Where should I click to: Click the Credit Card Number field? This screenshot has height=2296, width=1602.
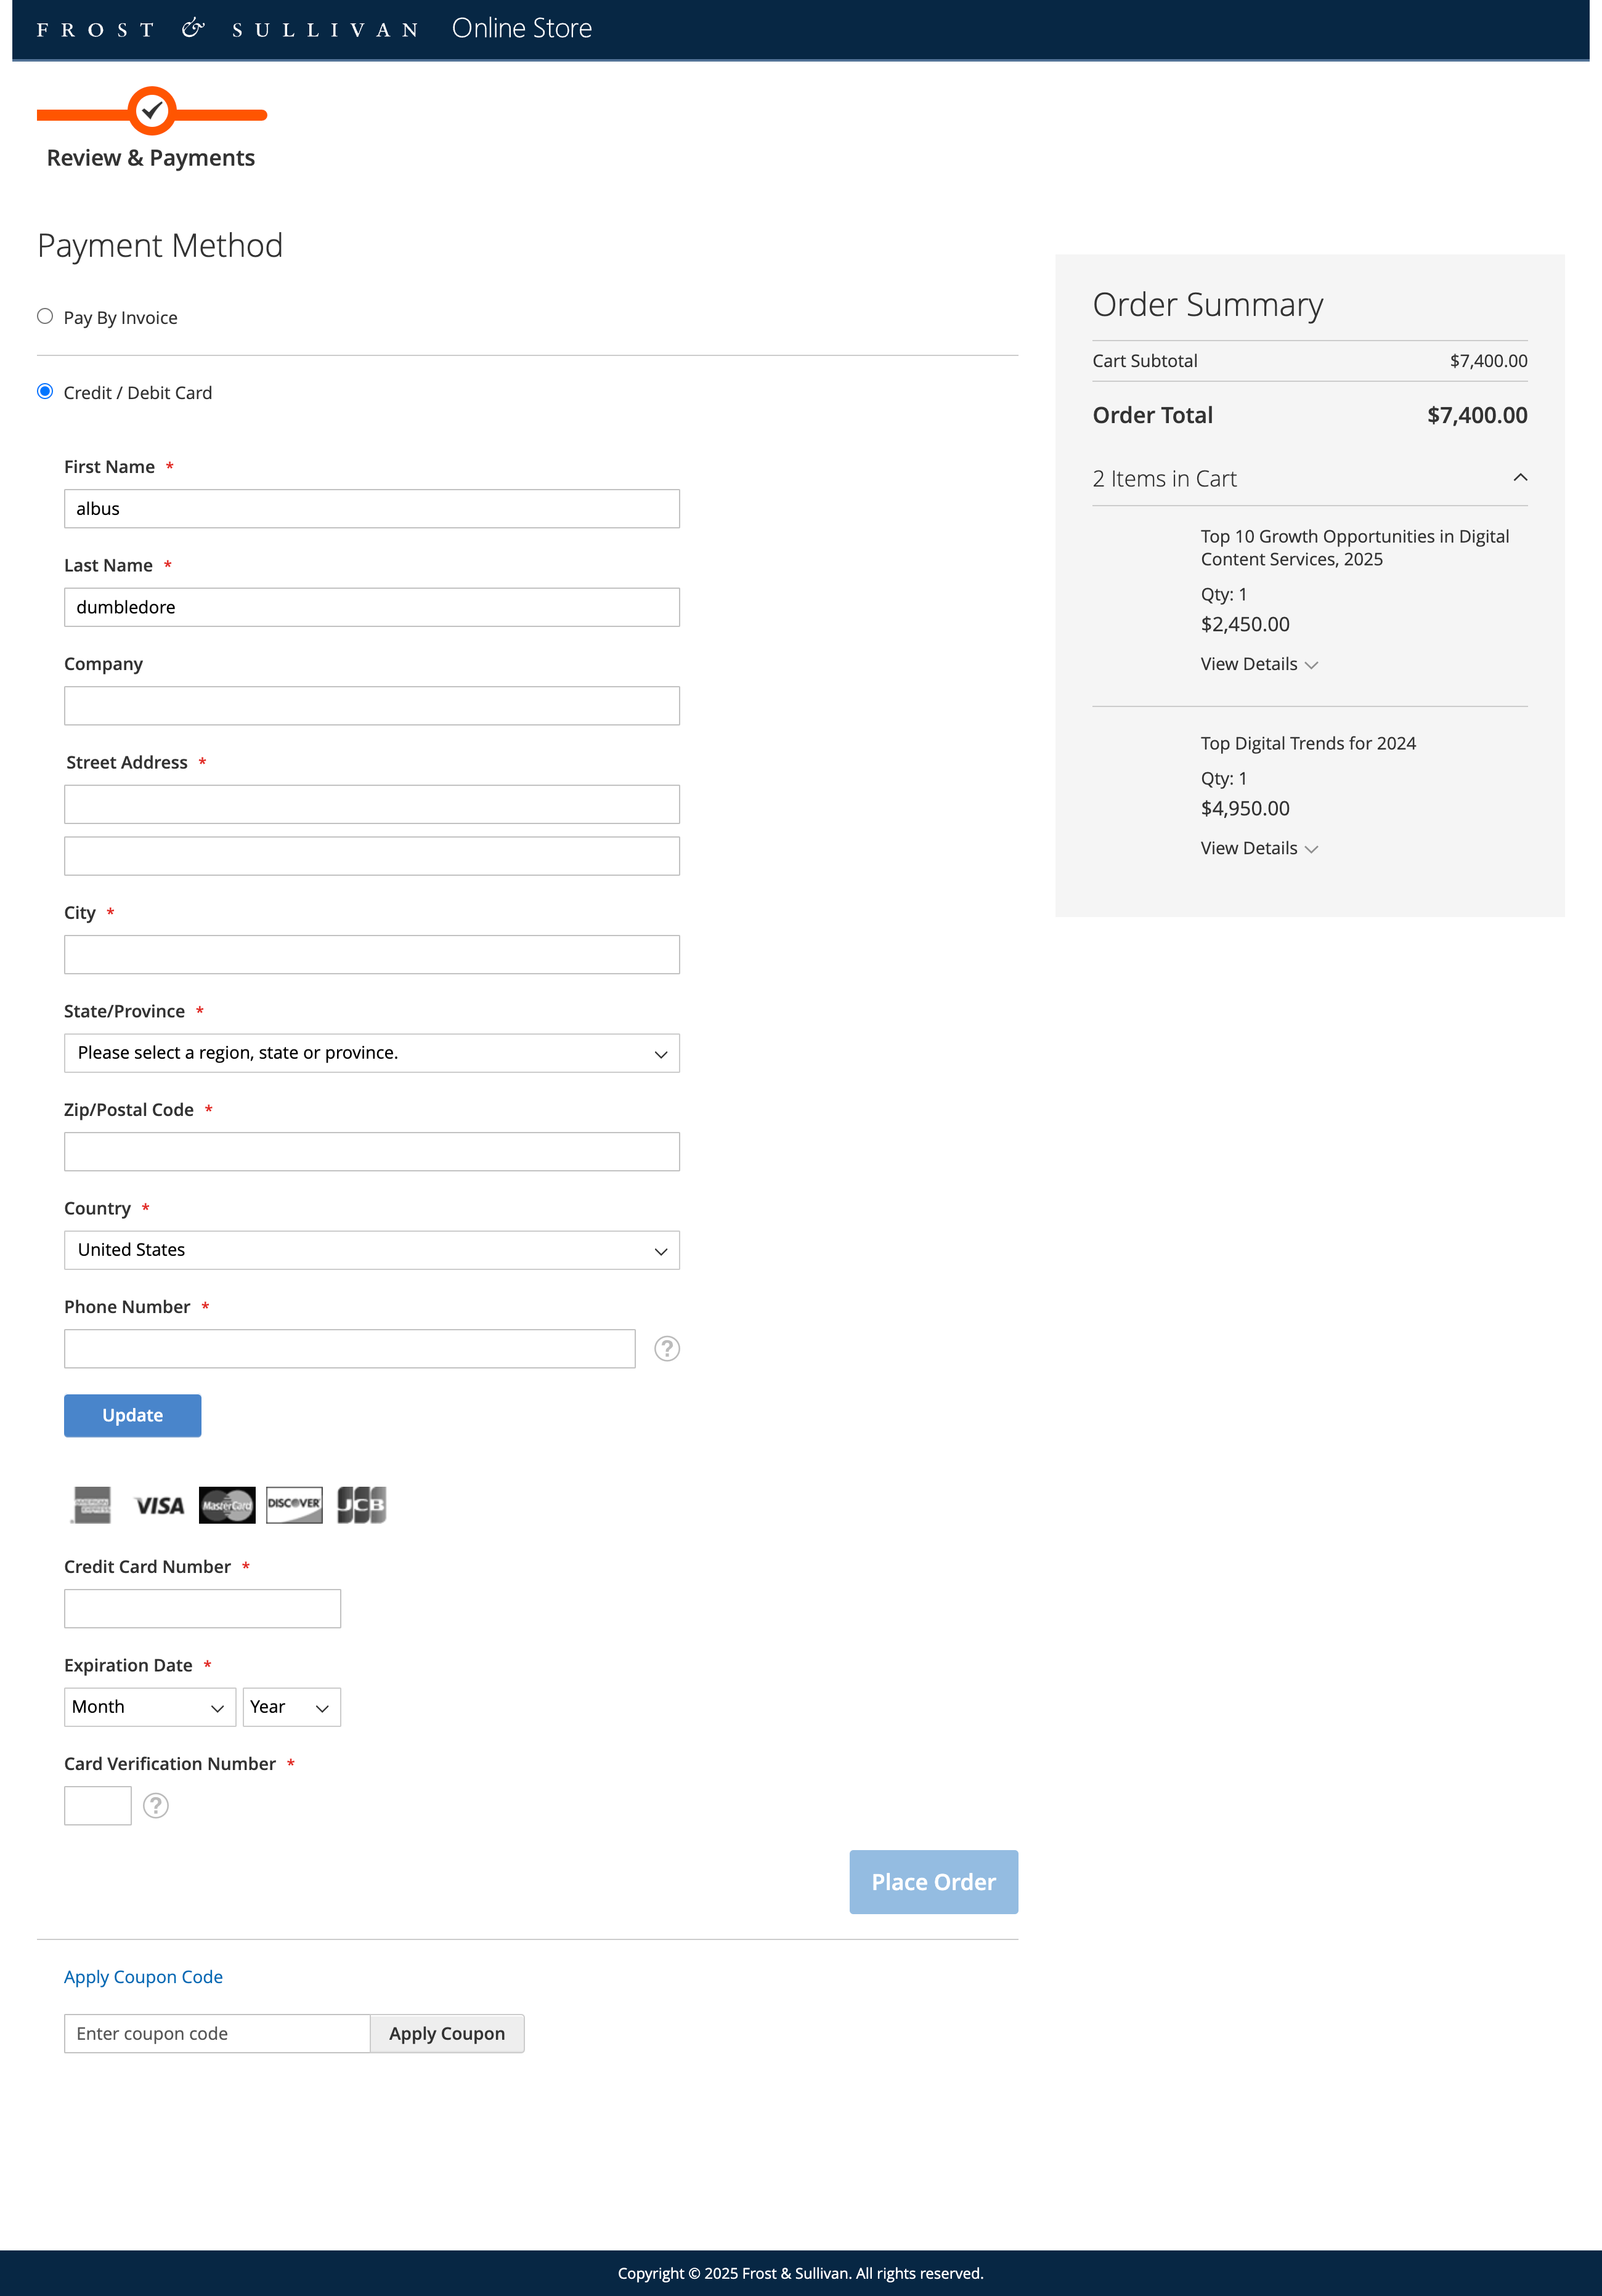tap(202, 1609)
